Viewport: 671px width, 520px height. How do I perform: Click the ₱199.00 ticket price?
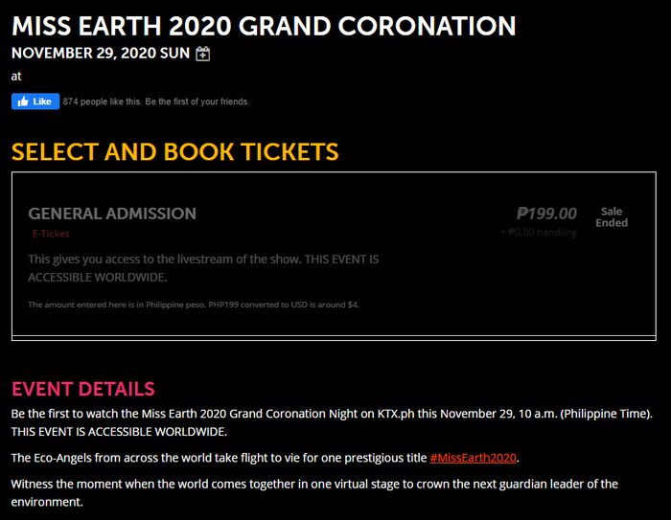click(x=546, y=214)
